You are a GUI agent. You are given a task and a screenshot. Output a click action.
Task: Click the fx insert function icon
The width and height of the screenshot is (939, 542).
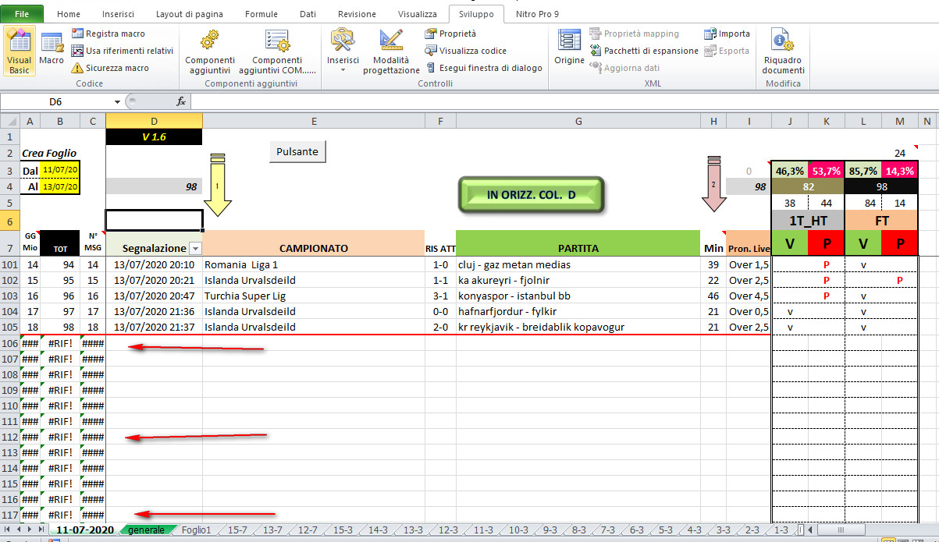point(180,101)
